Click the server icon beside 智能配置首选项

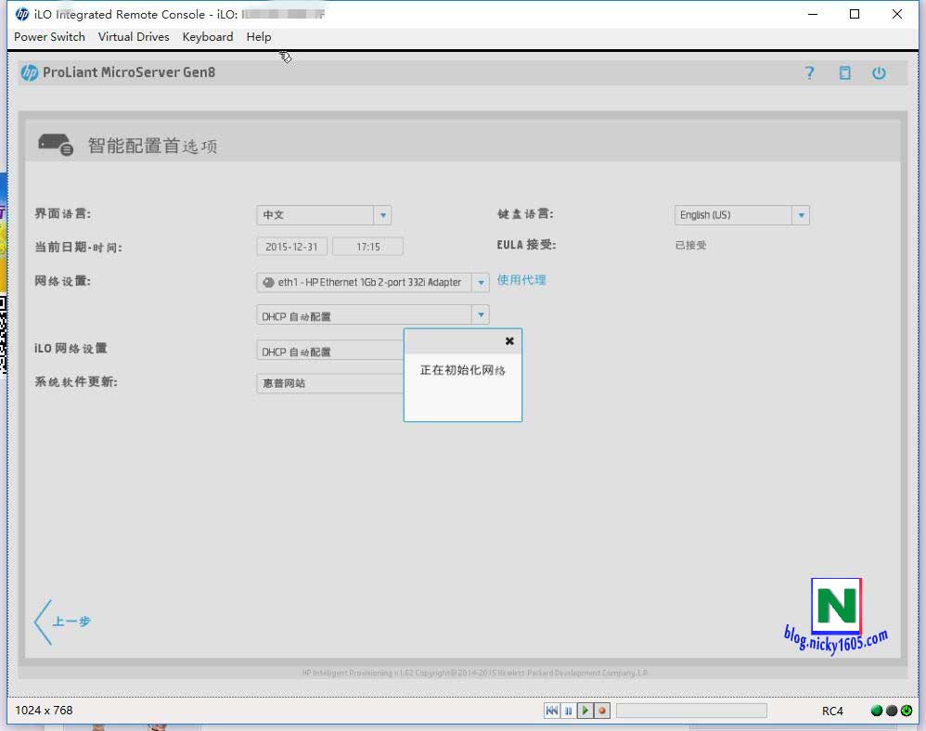tap(56, 144)
